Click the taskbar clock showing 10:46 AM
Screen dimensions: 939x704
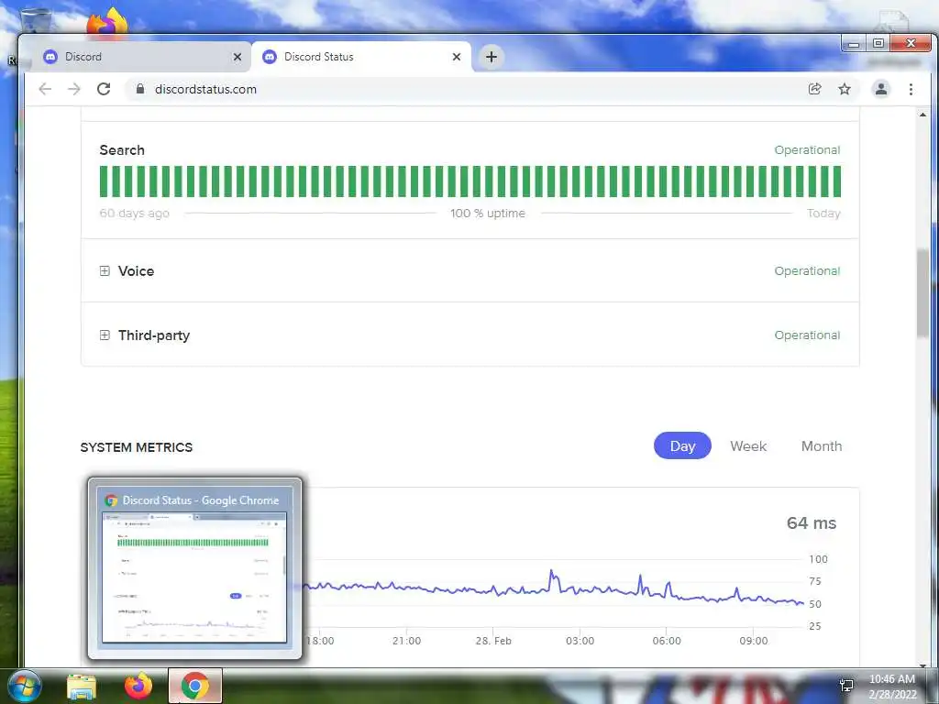(891, 686)
